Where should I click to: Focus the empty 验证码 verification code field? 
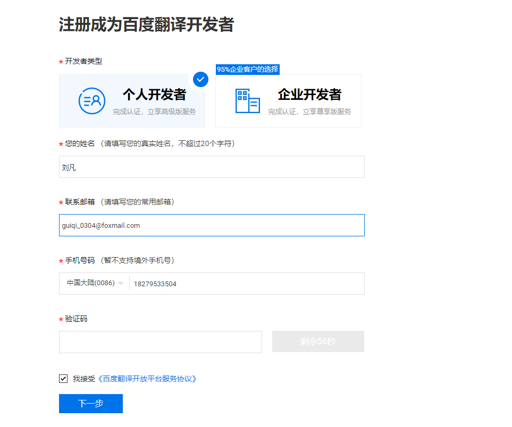point(161,342)
